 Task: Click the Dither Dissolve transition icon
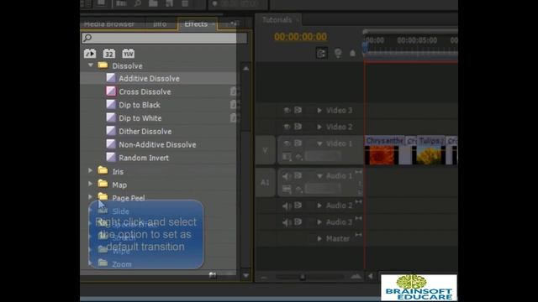tap(111, 131)
